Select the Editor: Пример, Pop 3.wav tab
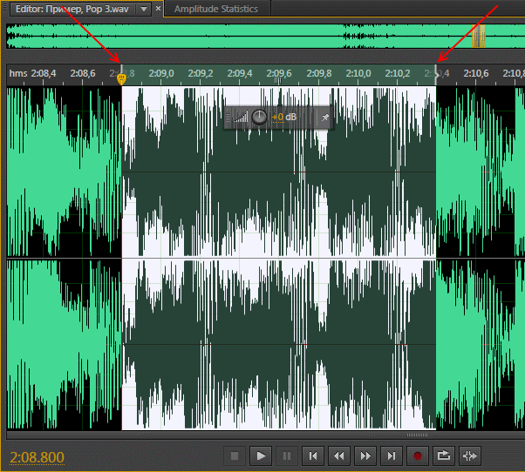Screen dimensions: 525x472 point(68,9)
